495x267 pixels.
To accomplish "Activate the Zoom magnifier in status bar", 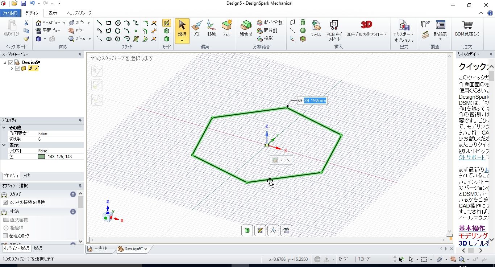I will (x=461, y=260).
